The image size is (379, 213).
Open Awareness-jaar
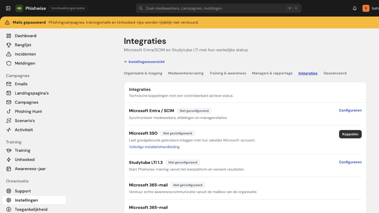click(34, 169)
